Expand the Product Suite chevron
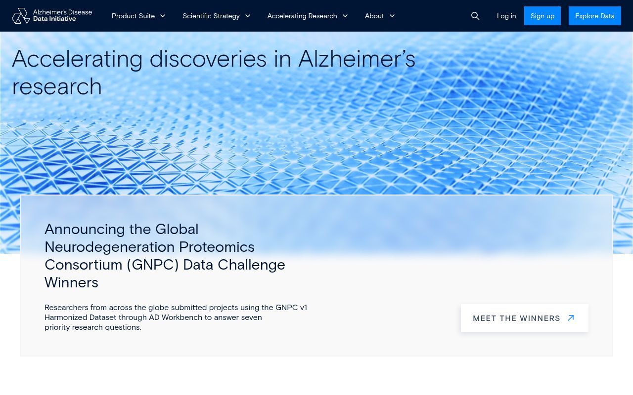Screen dimensions: 633x395 tap(163, 16)
